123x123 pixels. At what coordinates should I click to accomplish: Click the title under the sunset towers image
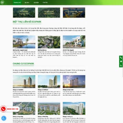click(x=68, y=90)
